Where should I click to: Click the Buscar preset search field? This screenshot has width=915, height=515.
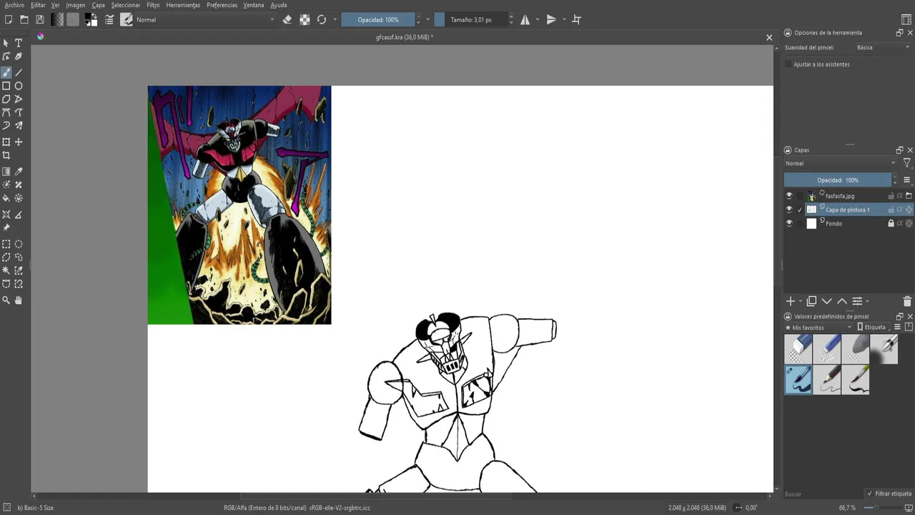[x=822, y=494]
